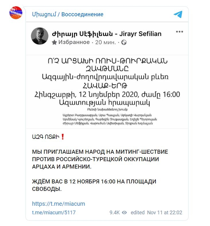Viewport: 210px width, 226px height.
Task: Open the Միացում / Воссоединение channel title
Action: (x=68, y=14)
